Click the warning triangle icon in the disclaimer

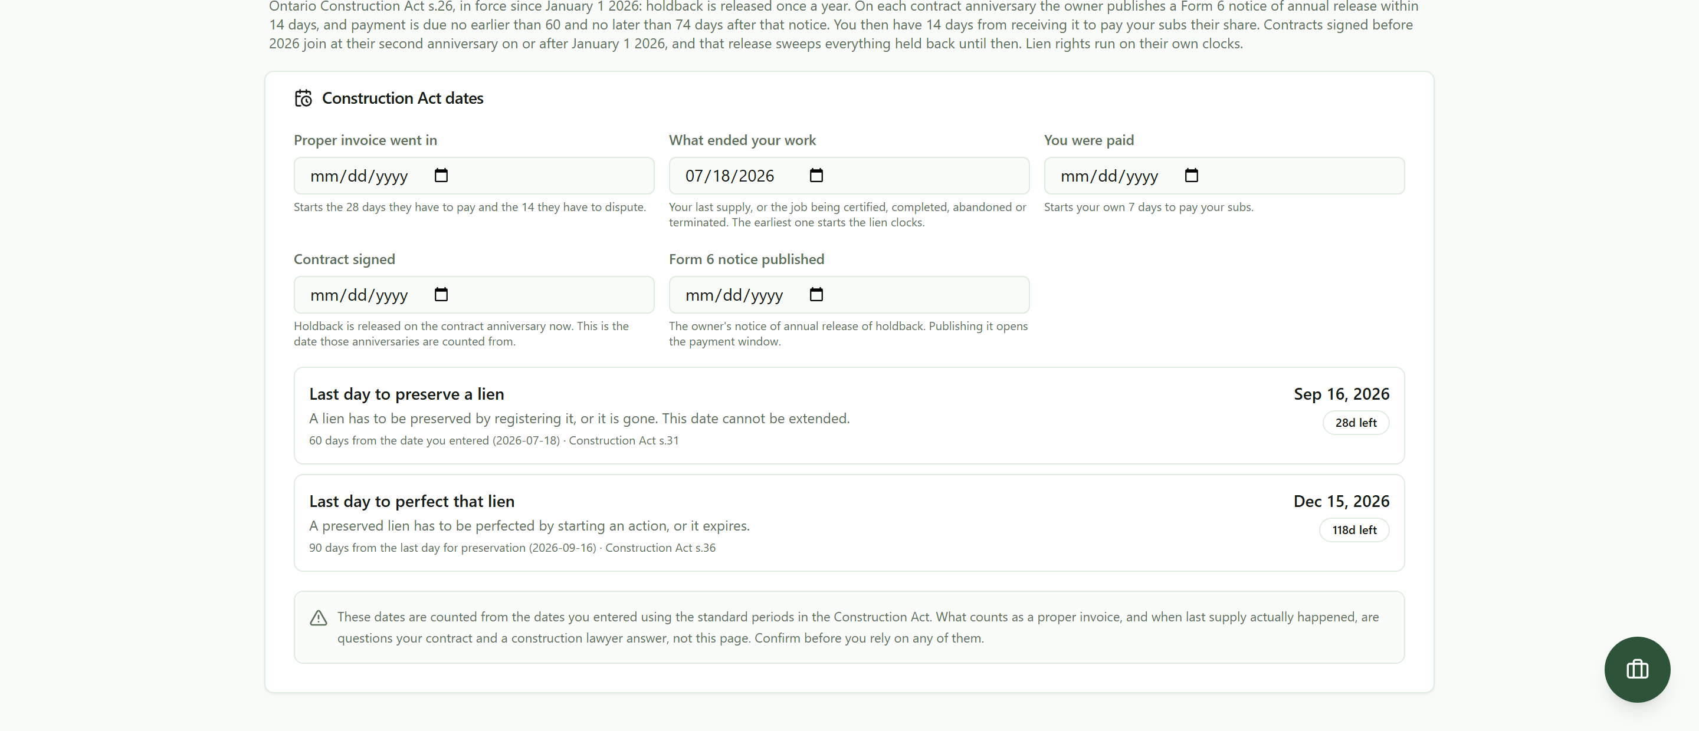tap(319, 618)
